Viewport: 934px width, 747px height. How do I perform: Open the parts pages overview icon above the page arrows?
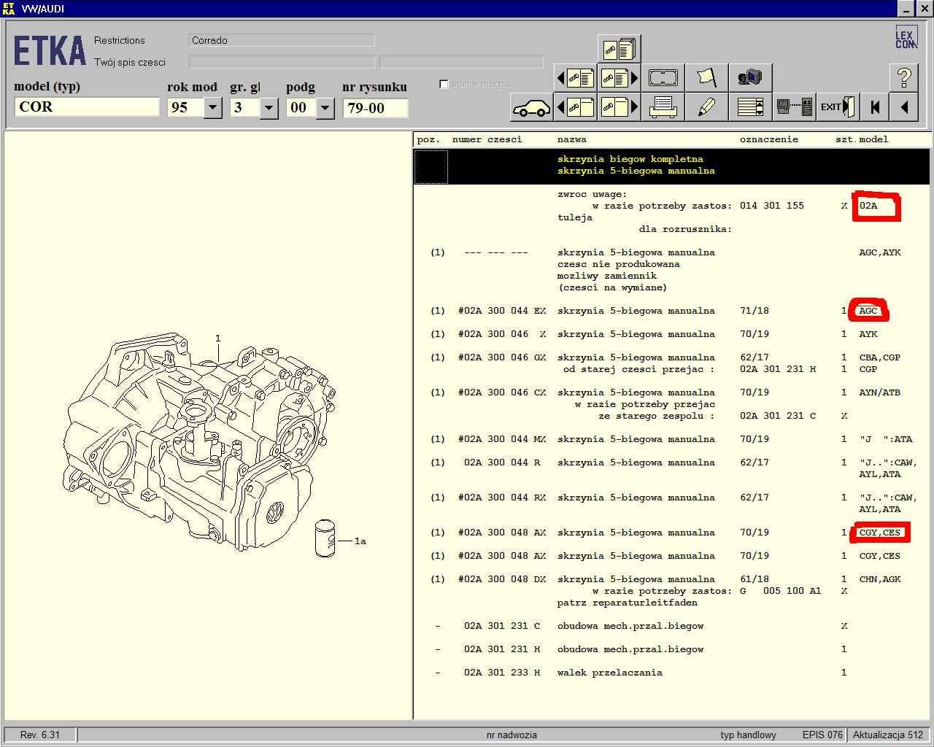(x=619, y=49)
